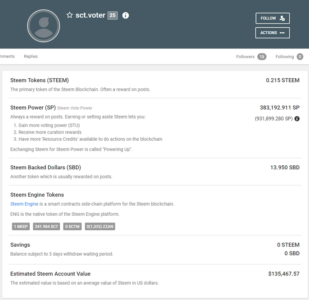The width and height of the screenshot is (309, 300).
Task: Click the 13.950 SBD balance
Action: coord(285,167)
